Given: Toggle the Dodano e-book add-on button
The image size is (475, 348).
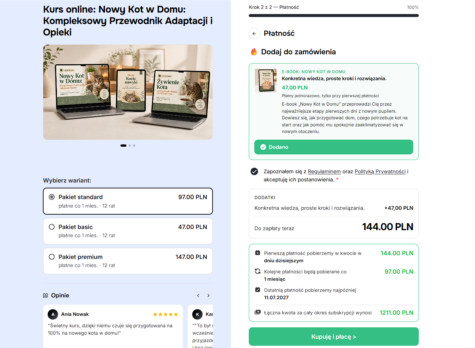Looking at the screenshot, I should [x=333, y=147].
